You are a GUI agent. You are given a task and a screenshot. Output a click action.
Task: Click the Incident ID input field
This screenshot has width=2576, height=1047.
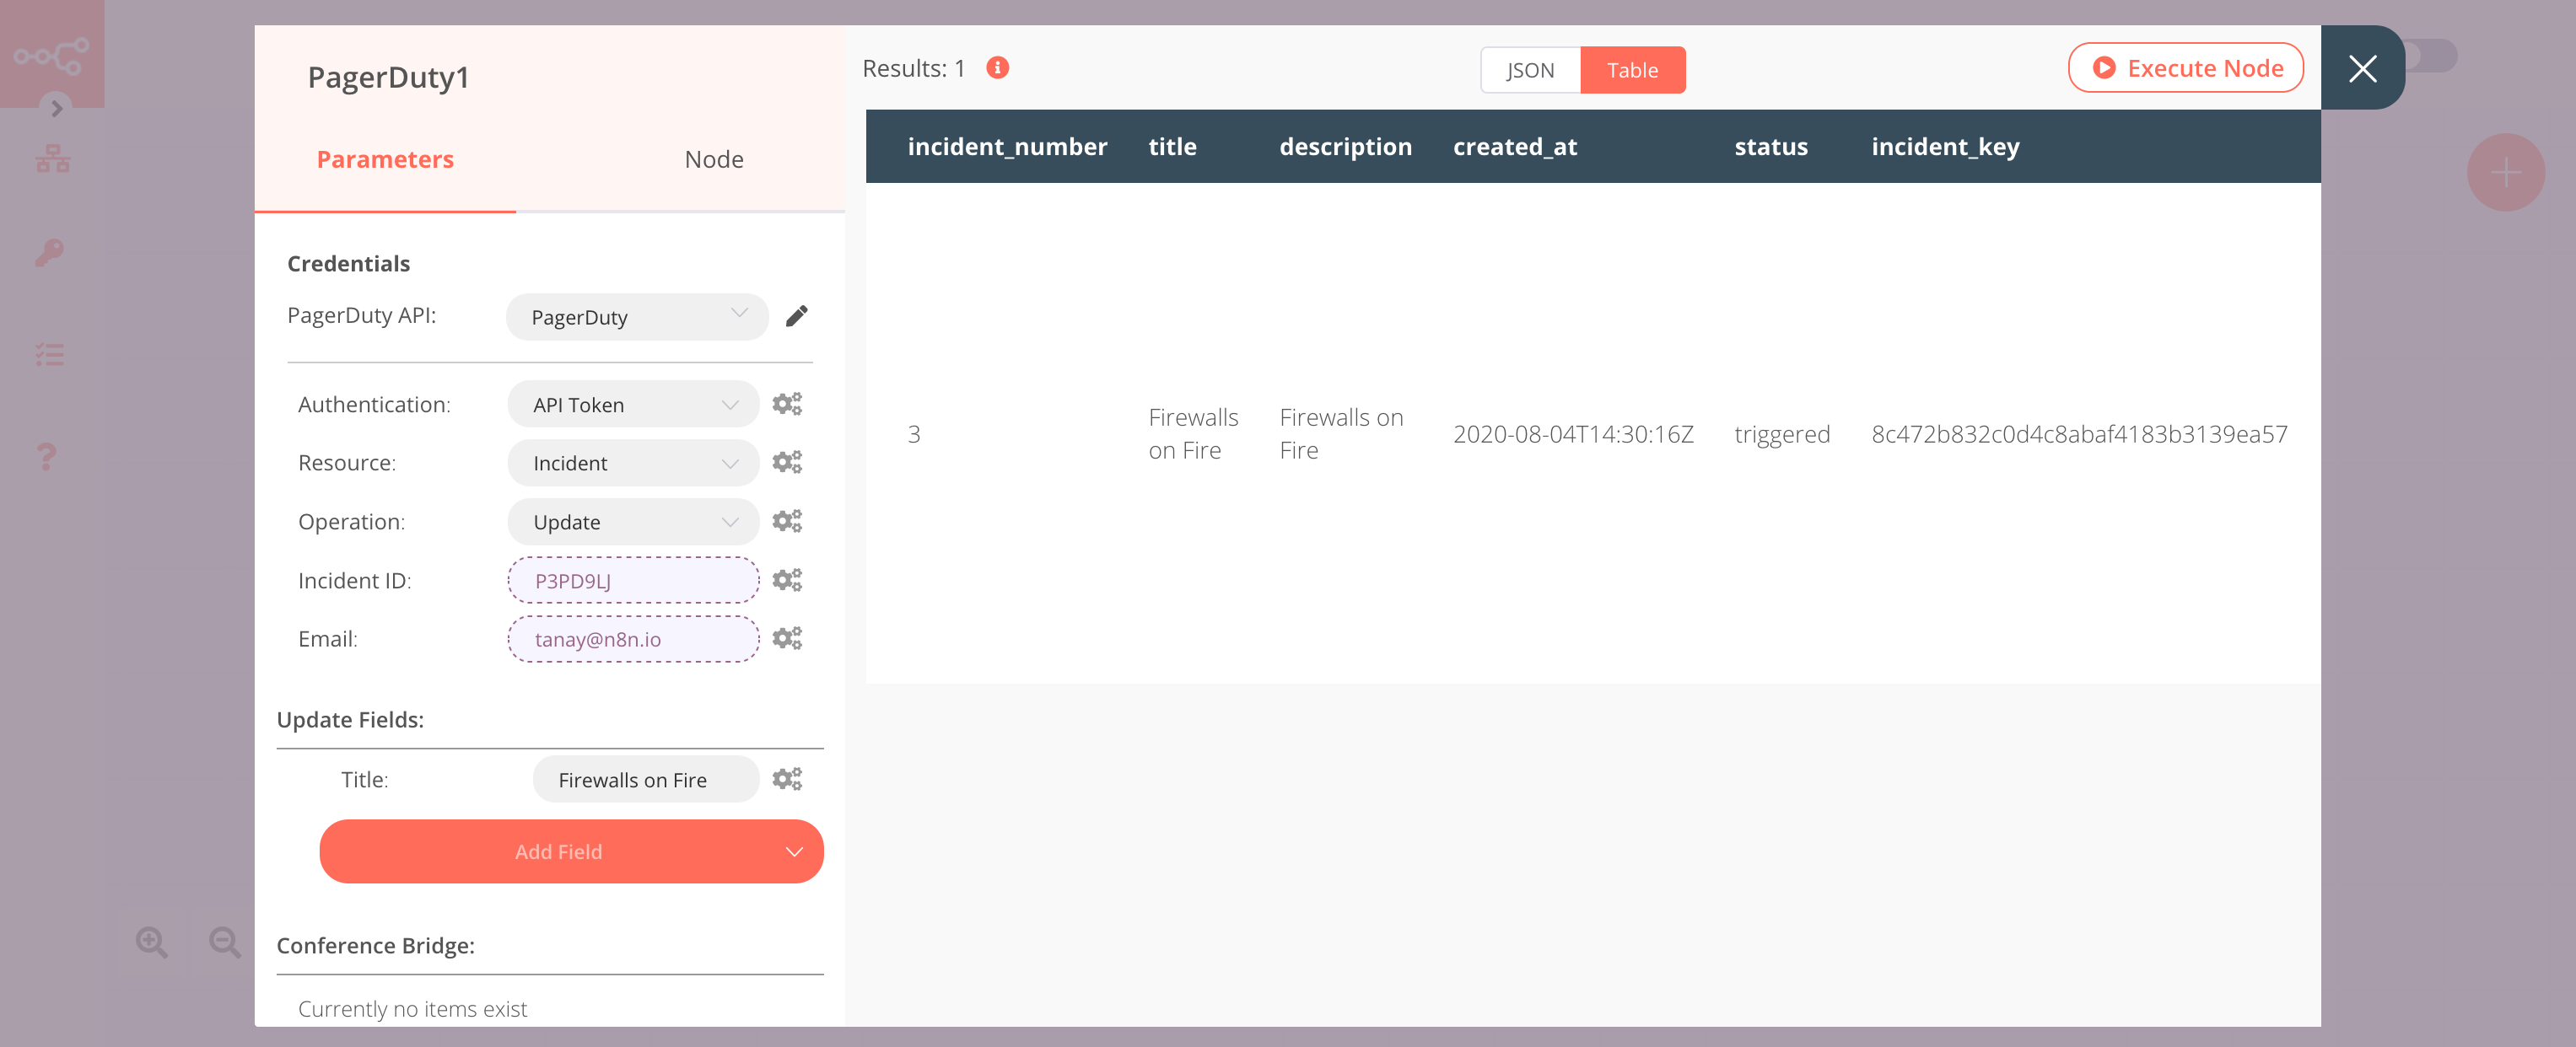(633, 579)
